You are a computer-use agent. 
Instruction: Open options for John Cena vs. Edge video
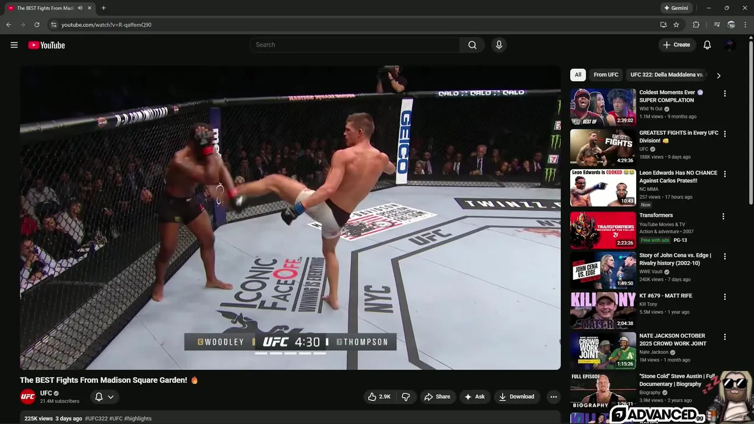723,256
